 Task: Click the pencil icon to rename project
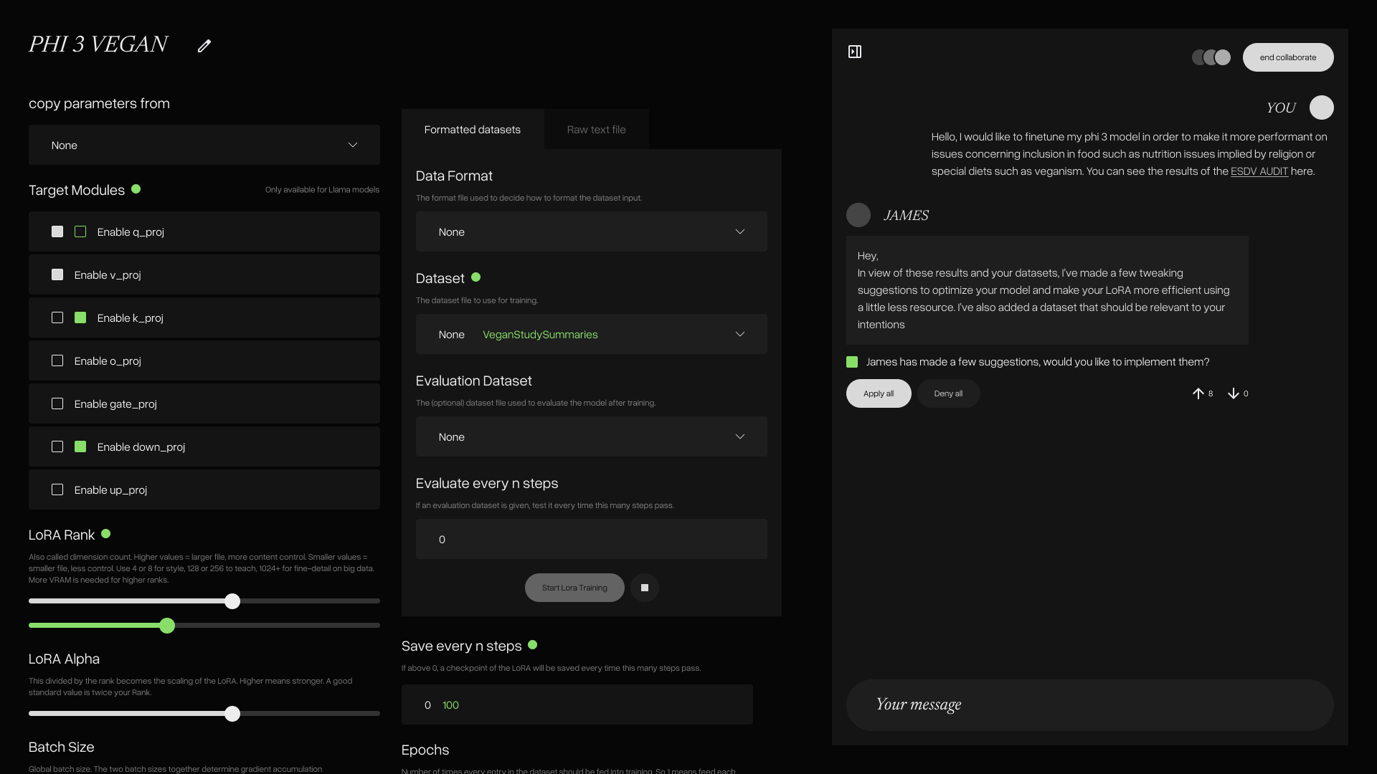click(204, 46)
